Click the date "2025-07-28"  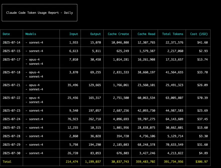(x=12, y=136)
